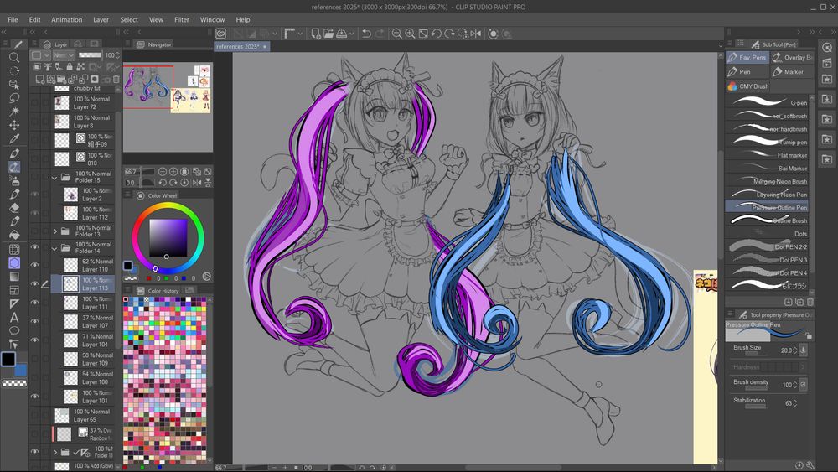Image resolution: width=838 pixels, height=472 pixels.
Task: Select the Lasso selection tool
Action: [14, 98]
